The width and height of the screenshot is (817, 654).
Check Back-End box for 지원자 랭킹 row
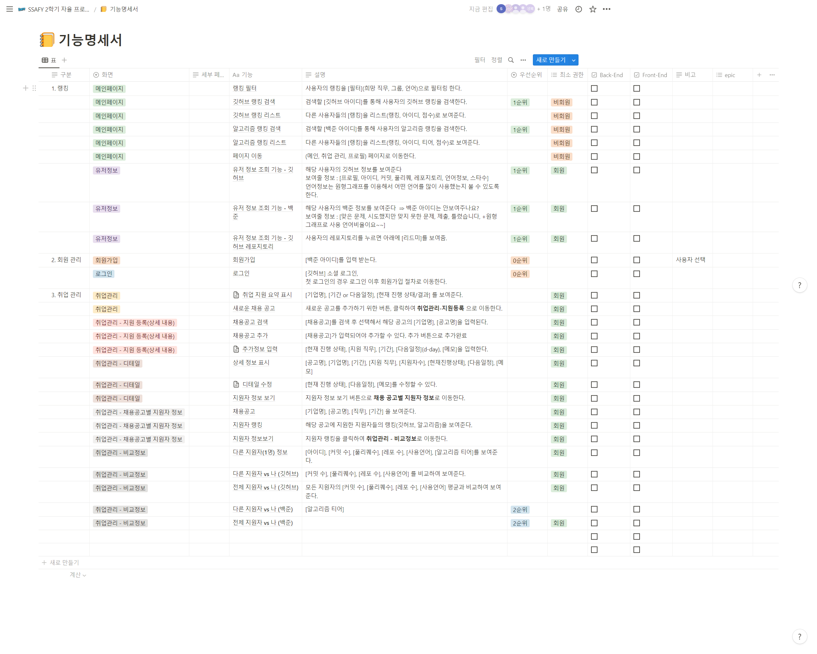594,425
